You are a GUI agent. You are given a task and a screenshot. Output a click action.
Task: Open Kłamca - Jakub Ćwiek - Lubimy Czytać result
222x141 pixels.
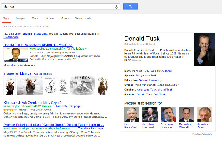[x=32, y=102]
